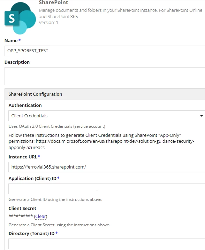Click inside the empty Description text area
Screen dimensions: 205x250
tap(105, 76)
